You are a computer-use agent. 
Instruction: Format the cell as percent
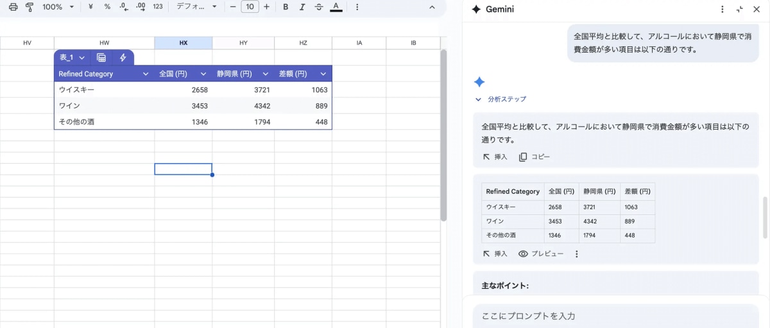tap(107, 7)
